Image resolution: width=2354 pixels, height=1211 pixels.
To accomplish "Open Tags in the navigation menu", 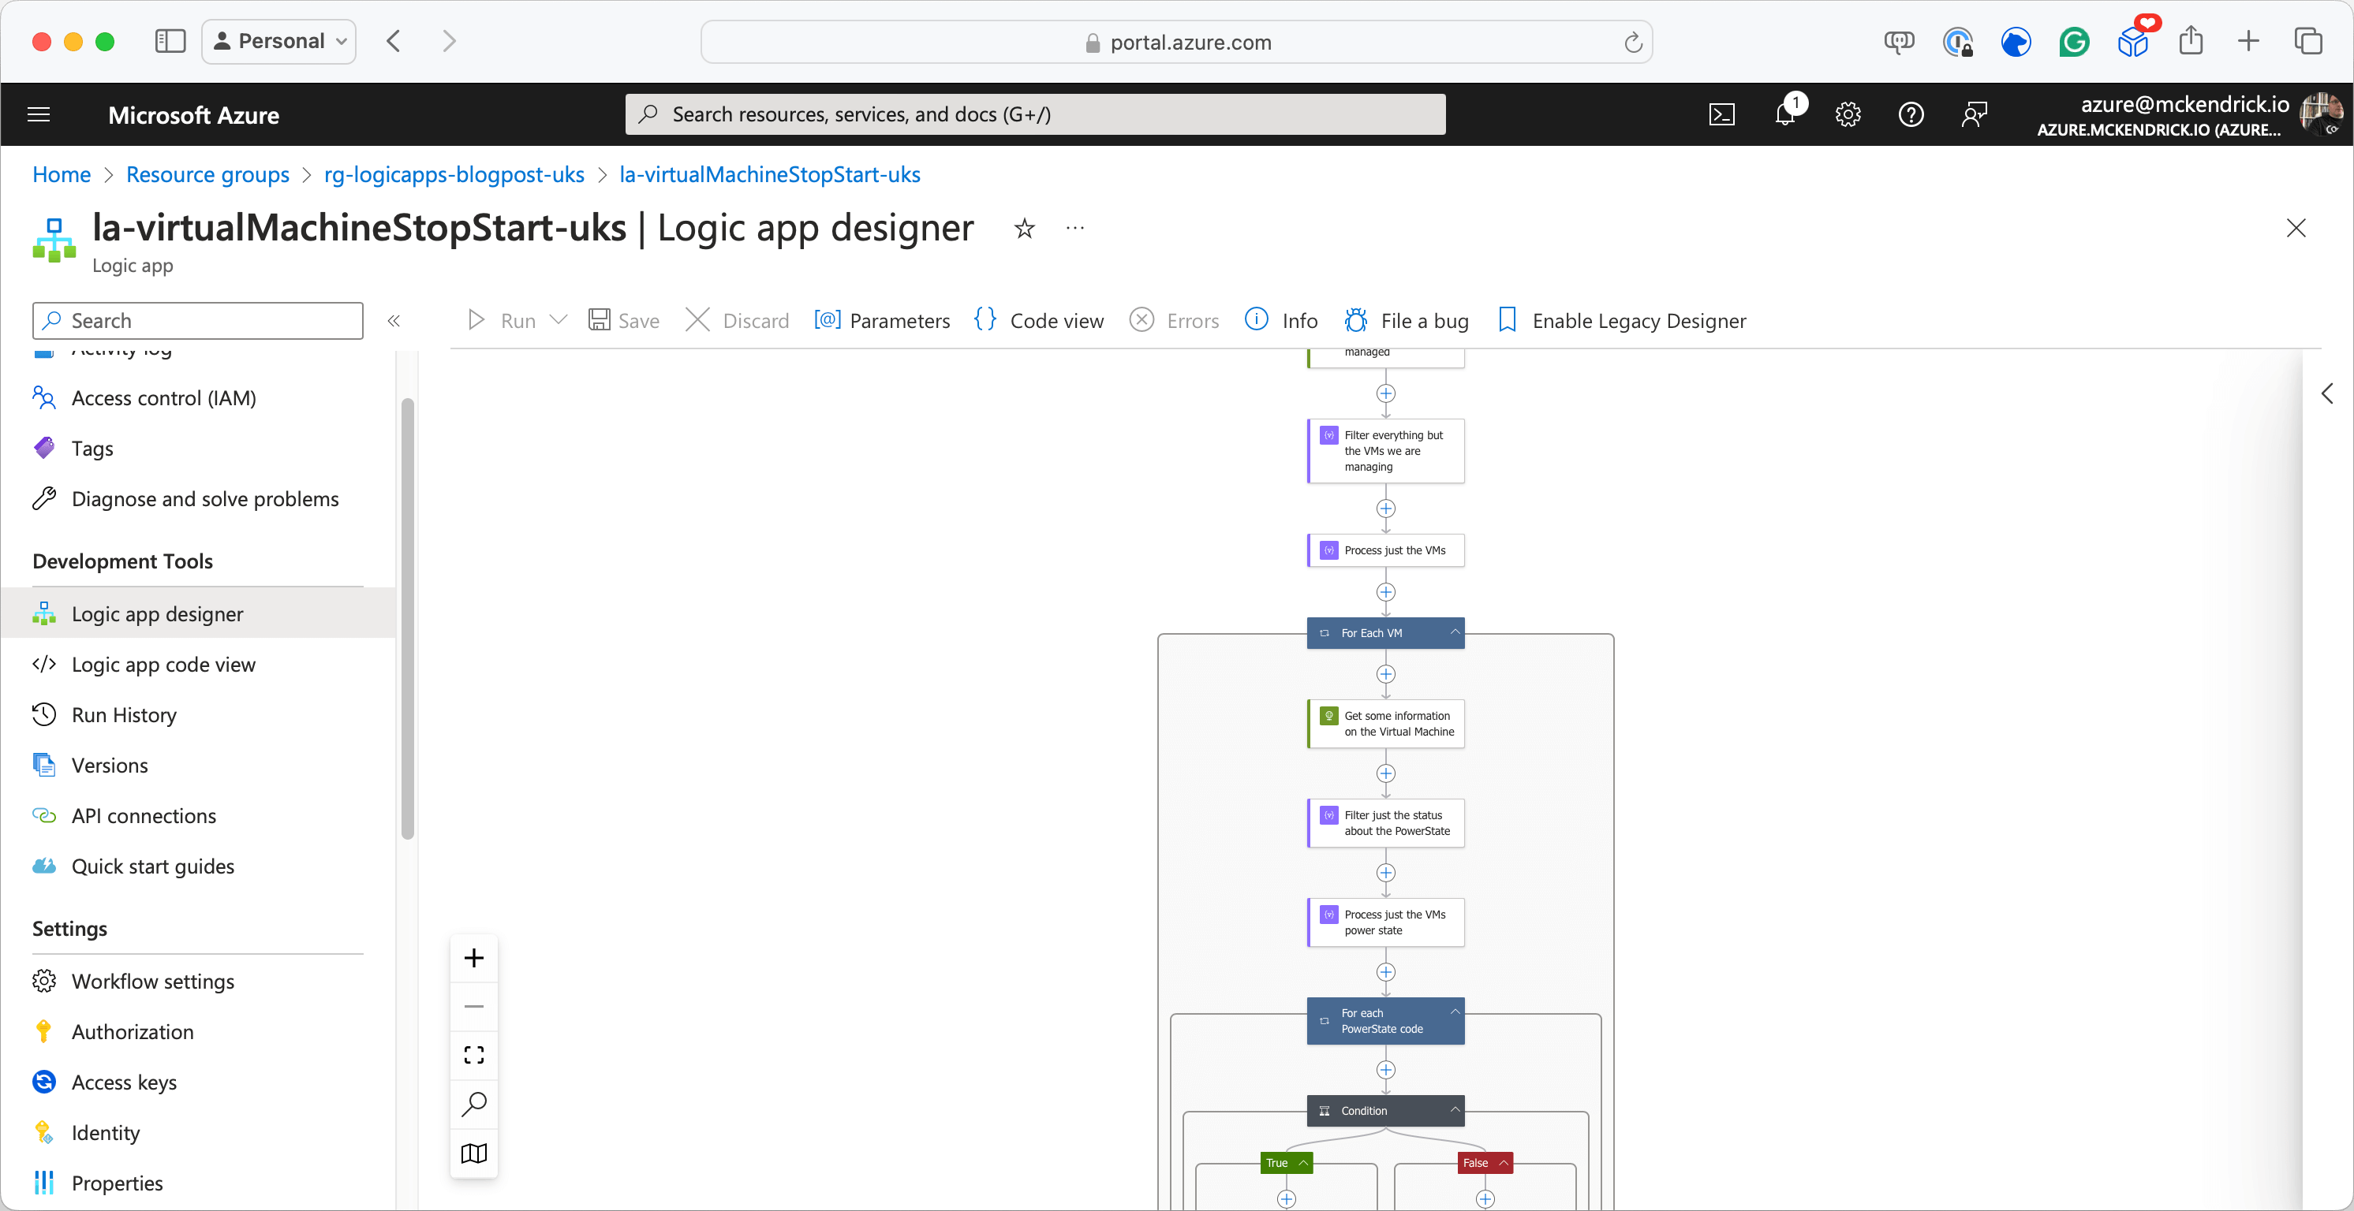I will [92, 448].
